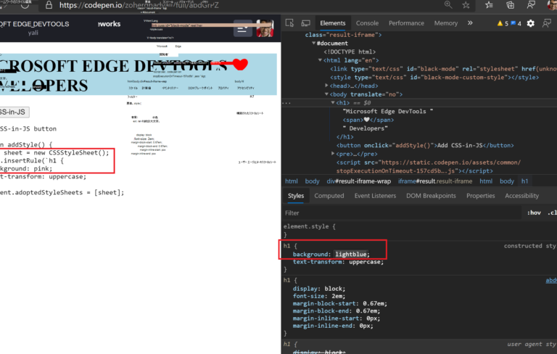The image size is (557, 354).
Task: Toggle device emulation icon in DevTools
Action: click(305, 23)
